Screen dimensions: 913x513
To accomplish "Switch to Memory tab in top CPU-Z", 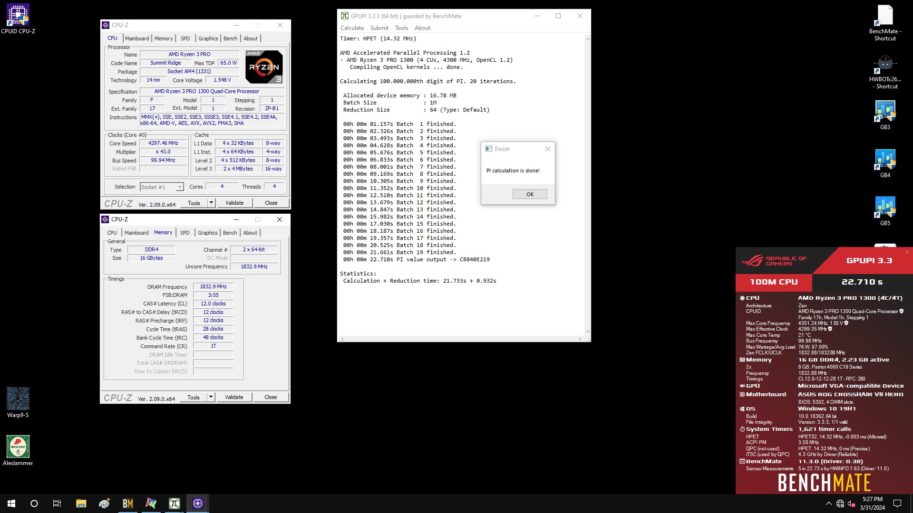I will 164,38.
